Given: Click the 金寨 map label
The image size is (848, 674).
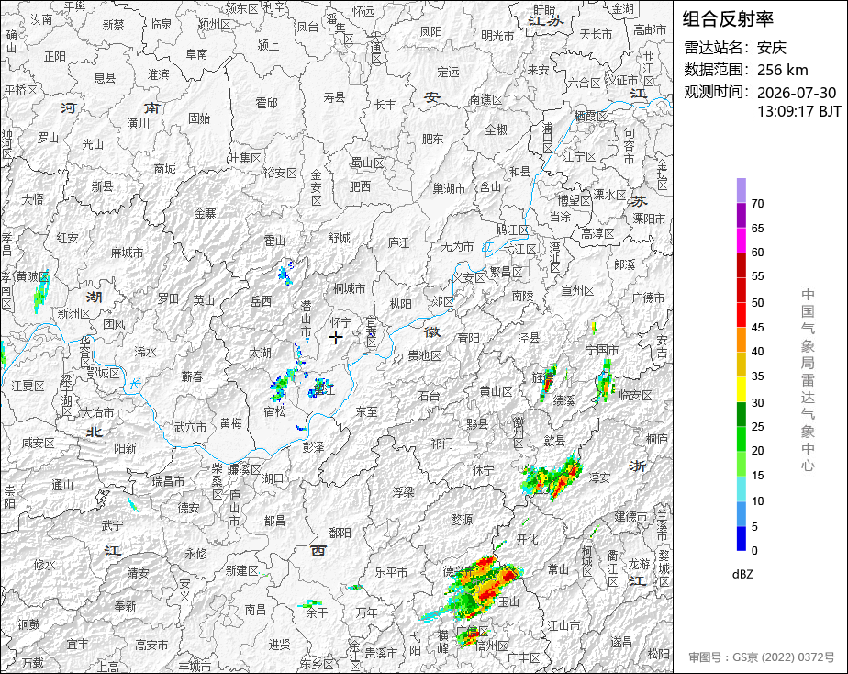Looking at the screenshot, I should pyautogui.click(x=205, y=213).
